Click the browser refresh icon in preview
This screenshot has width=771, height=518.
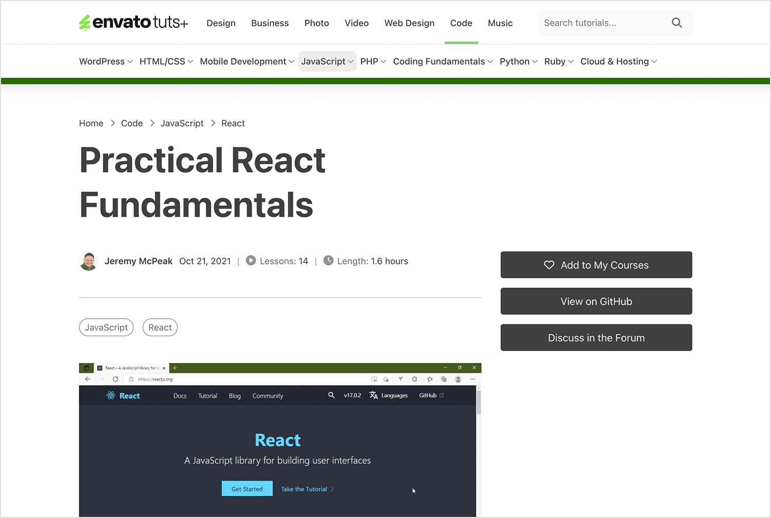click(x=116, y=379)
